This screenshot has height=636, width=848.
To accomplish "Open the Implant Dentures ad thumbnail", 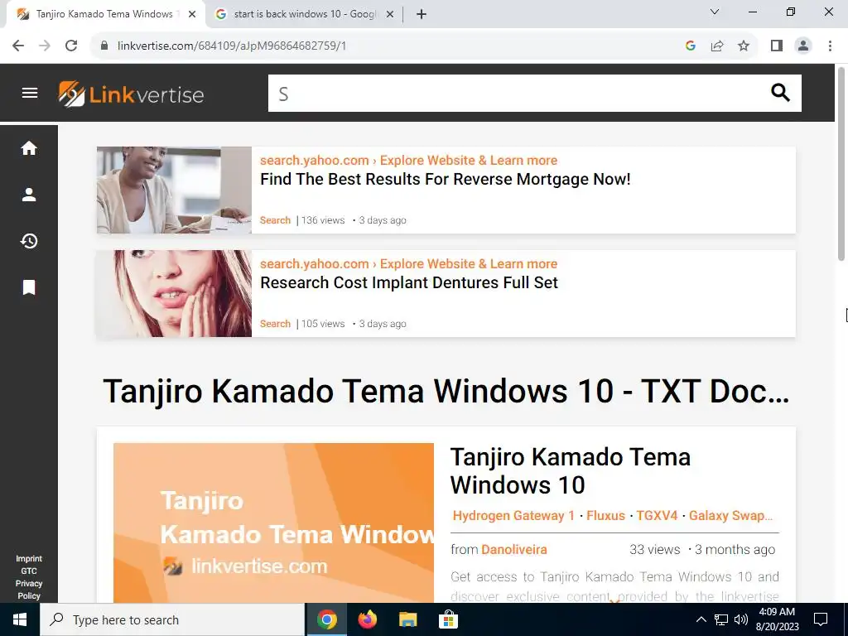I will click(174, 293).
